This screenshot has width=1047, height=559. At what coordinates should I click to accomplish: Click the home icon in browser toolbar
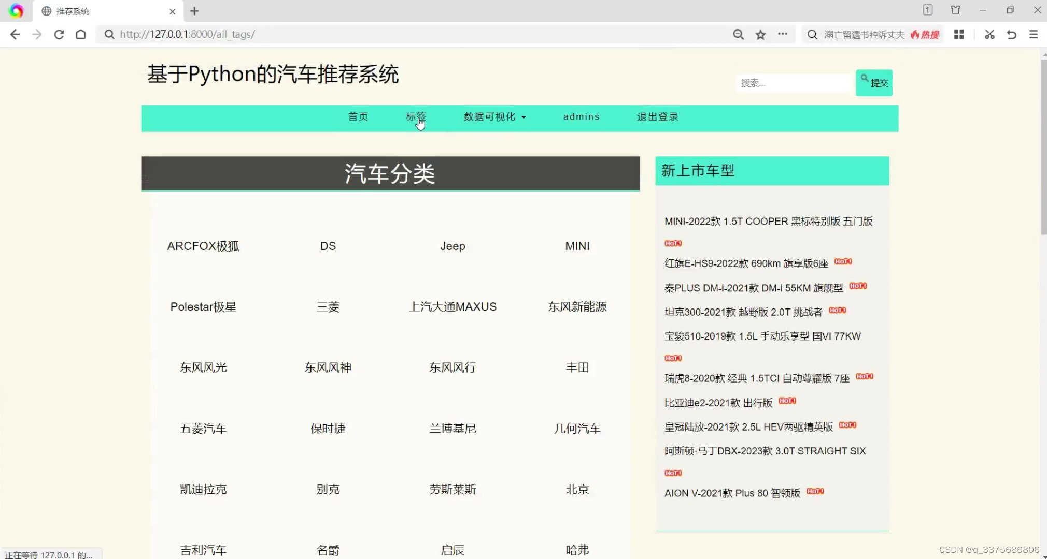81,34
